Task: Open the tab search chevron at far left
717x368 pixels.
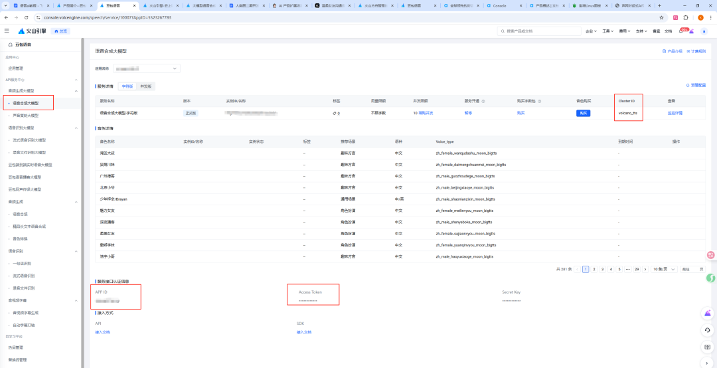Action: [5, 5]
